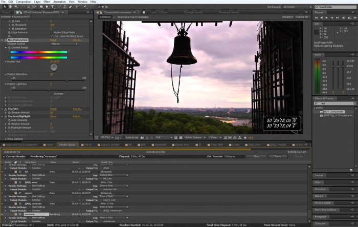Toggle Repeat Edge Pixels checkbox

(x=51, y=32)
